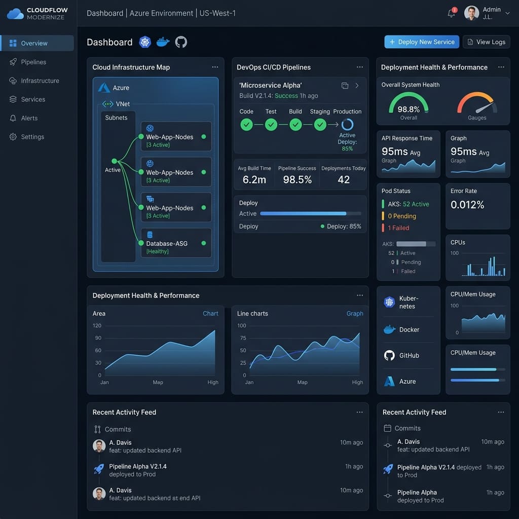
Task: Select the Azure logo in integrations list
Action: point(389,381)
